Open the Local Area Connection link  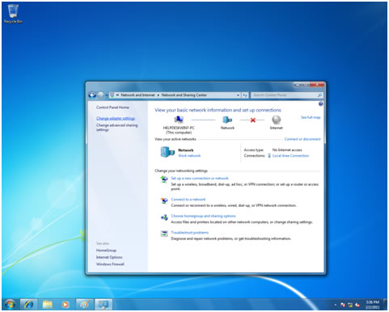(290, 156)
